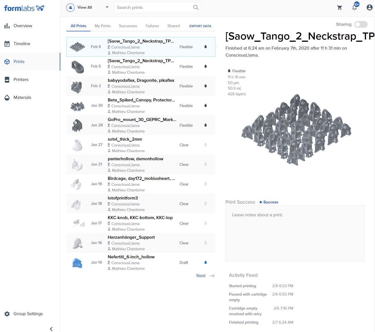
Task: Click the Printers sidebar icon
Action: [7, 80]
